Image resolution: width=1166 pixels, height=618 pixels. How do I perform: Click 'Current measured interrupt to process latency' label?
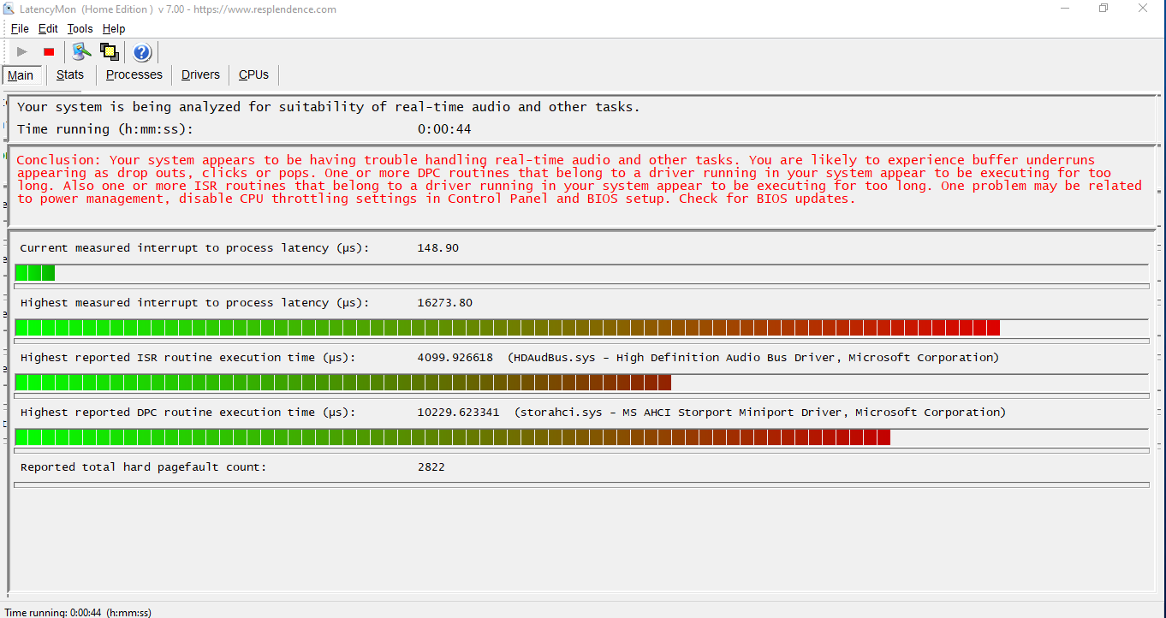[x=195, y=248]
